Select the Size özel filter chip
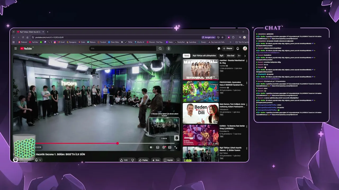This screenshot has height=190, width=339. pos(231,56)
